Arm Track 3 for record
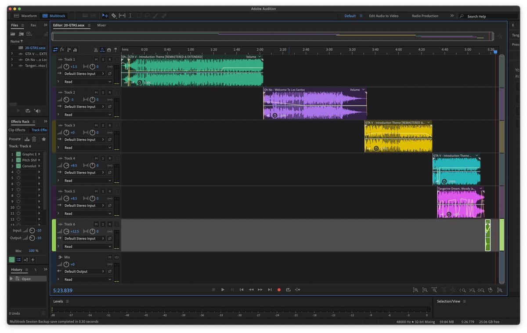This screenshot has height=333, width=527. tap(110, 125)
